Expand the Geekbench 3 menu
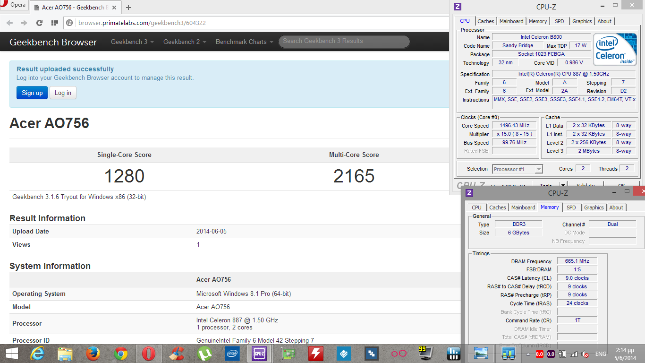 tap(132, 42)
